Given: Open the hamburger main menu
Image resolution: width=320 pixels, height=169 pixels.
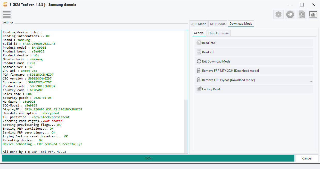Looking at the screenshot, I should (x=7, y=14).
